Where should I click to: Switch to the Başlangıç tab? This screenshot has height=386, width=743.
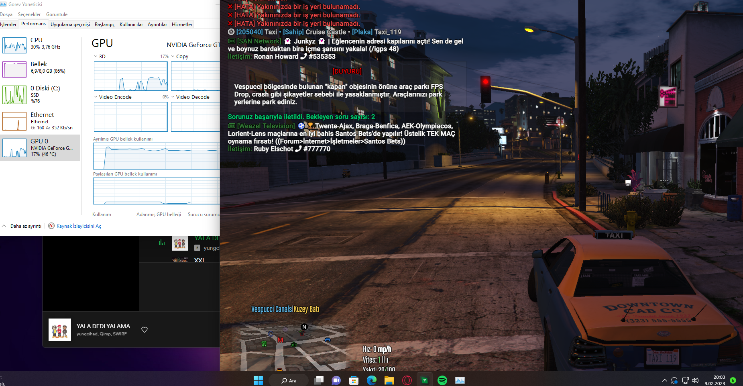[x=105, y=25]
